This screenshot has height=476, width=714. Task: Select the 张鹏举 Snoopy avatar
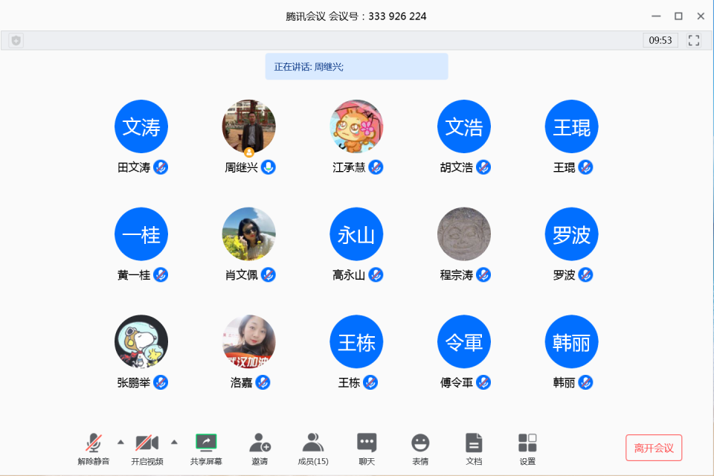(141, 341)
